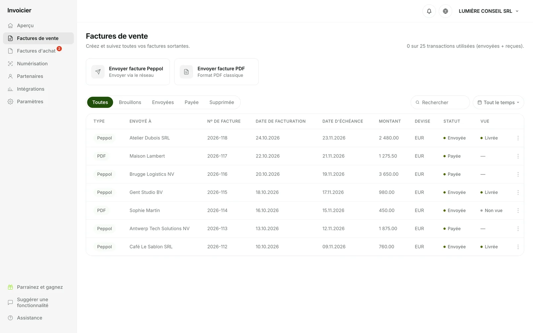Click amount 3 650.00
The width and height of the screenshot is (533, 333).
pos(389,174)
